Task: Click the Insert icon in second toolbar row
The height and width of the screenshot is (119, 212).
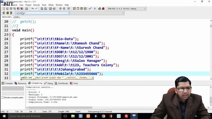Action: [x=4, y=13]
